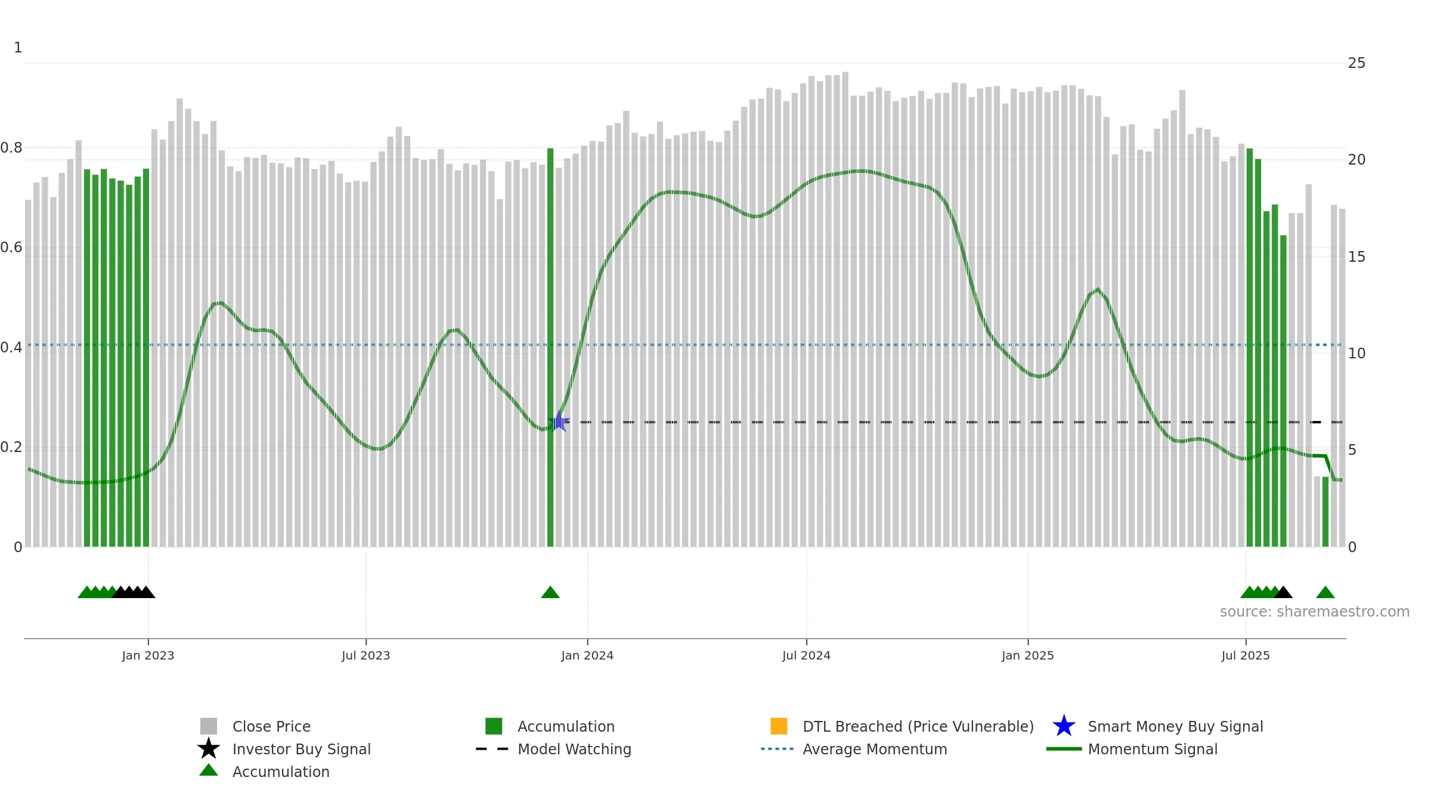Click the orange DTL Breached swatch
This screenshot has height=805, width=1431.
click(x=779, y=726)
